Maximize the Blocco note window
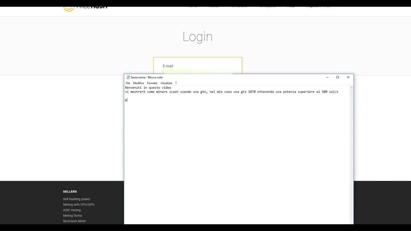The image size is (411, 231). pyautogui.click(x=337, y=77)
